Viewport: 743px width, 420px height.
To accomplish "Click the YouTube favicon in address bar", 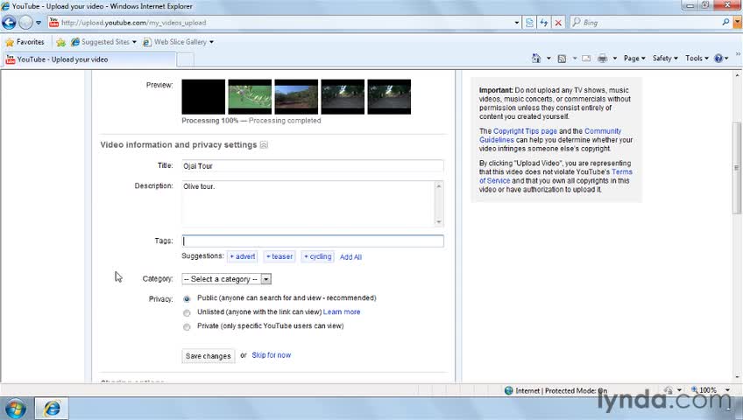I will pos(54,22).
